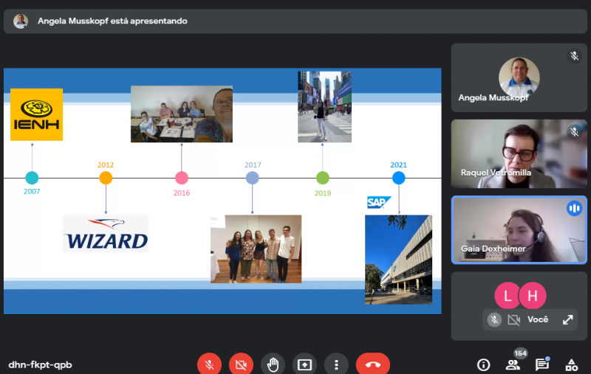591x374 pixels.
Task: Open meeting details info icon
Action: coord(484,364)
